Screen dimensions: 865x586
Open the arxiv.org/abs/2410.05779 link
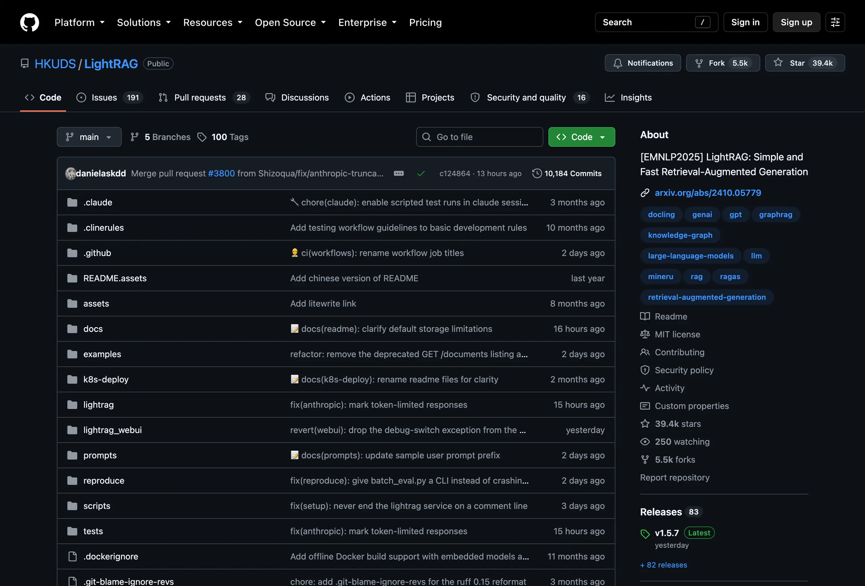708,193
